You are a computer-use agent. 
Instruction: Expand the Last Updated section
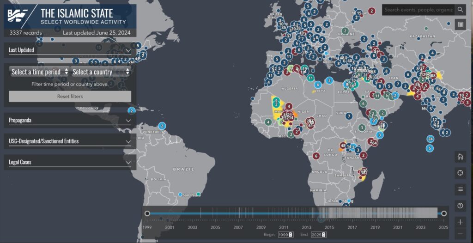coord(70,50)
